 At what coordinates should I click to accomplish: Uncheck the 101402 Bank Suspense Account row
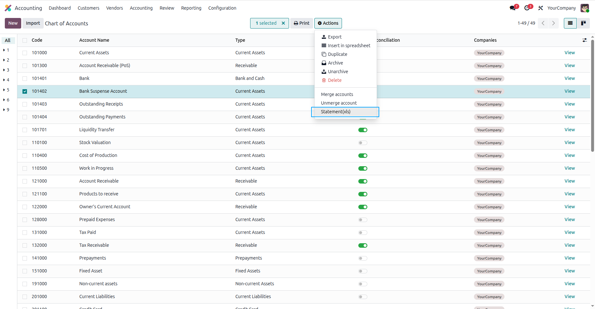tap(25, 91)
